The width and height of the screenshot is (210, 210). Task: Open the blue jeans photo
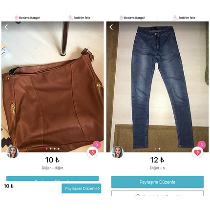pyautogui.click(x=157, y=87)
